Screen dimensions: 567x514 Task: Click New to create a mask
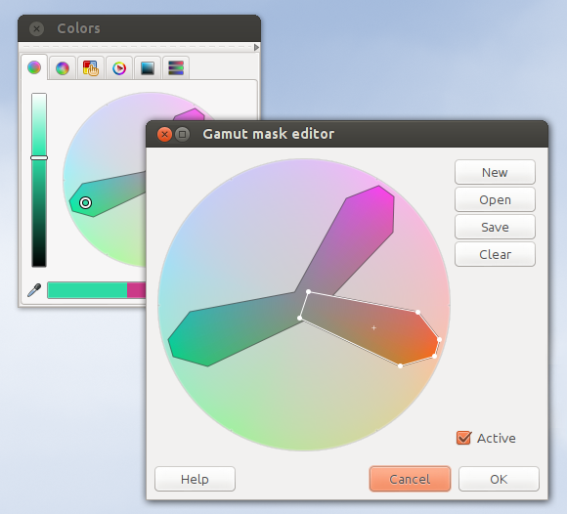495,172
